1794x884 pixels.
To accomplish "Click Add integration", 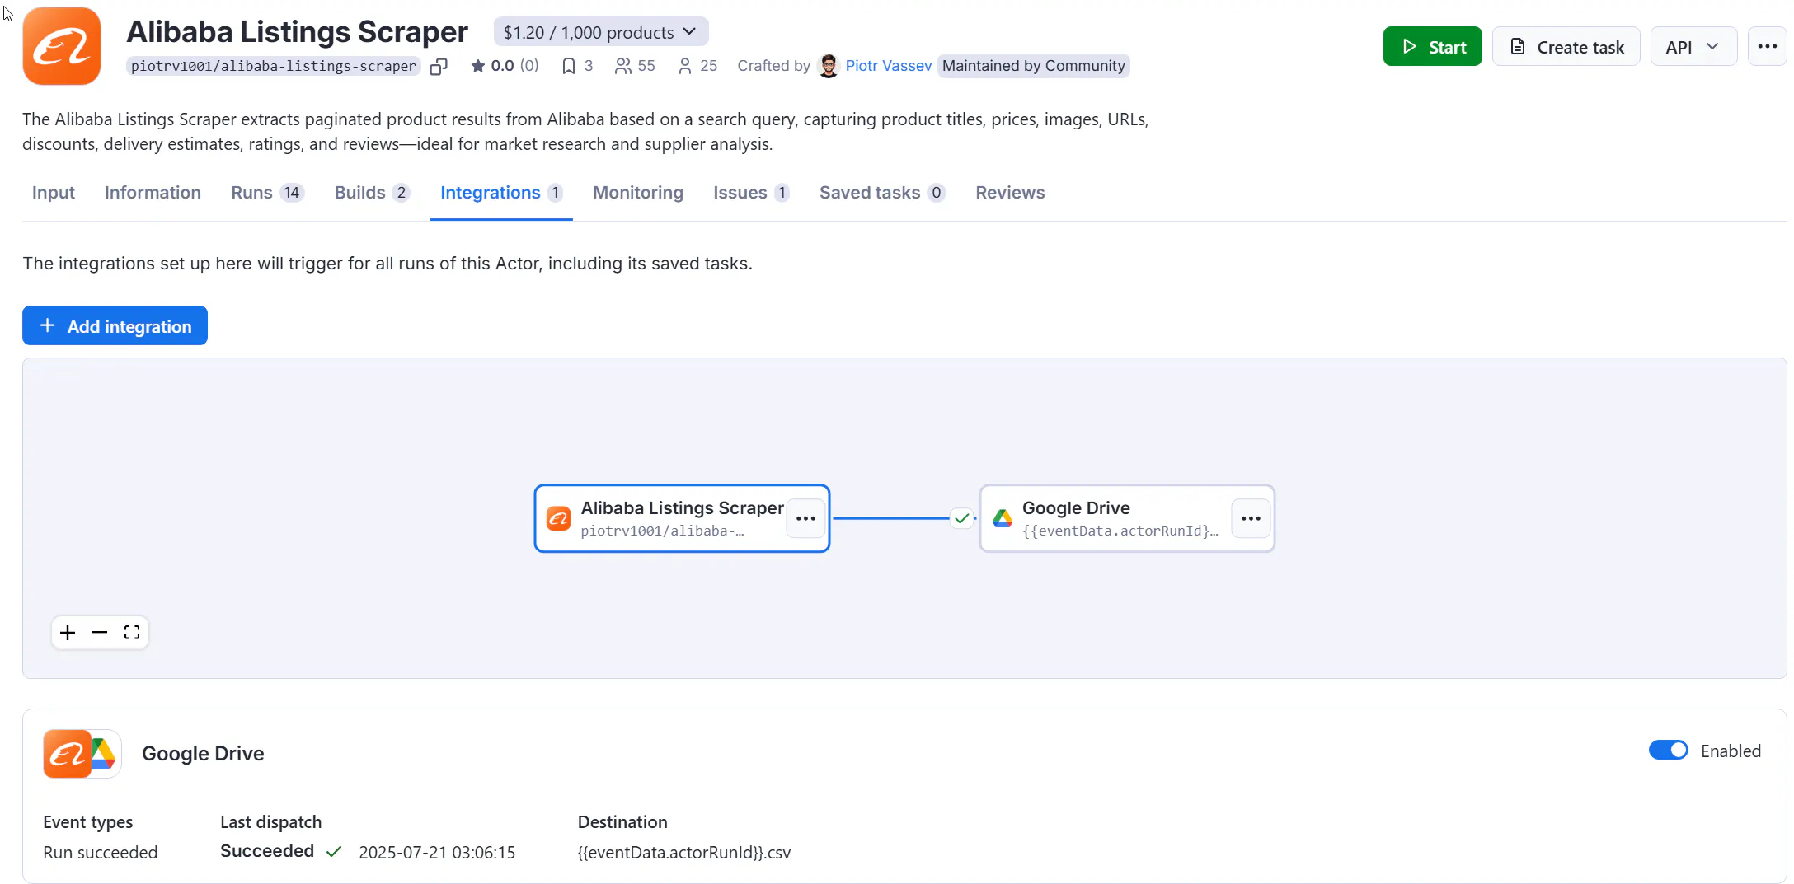I will tap(115, 325).
